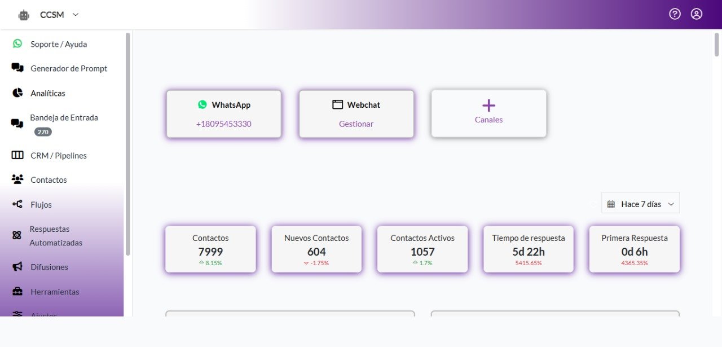The image size is (722, 347).
Task: Click the calendar icon in date filter
Action: click(x=611, y=204)
